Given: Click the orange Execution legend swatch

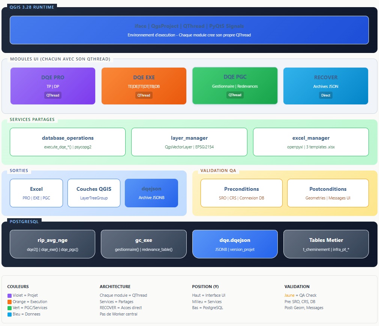Looking at the screenshot, I should tap(10, 302).
